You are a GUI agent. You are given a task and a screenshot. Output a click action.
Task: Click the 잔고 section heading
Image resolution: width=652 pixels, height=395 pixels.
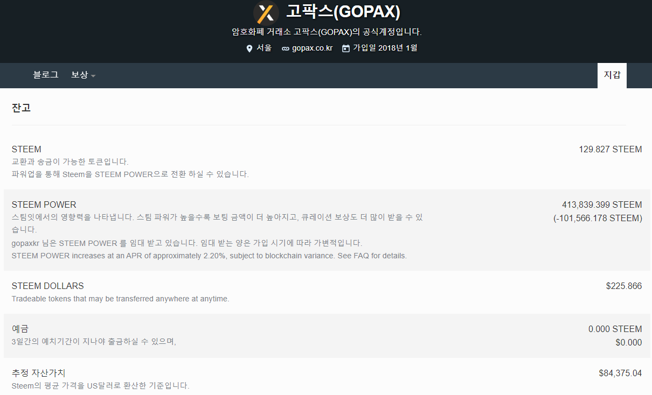pyautogui.click(x=22, y=108)
